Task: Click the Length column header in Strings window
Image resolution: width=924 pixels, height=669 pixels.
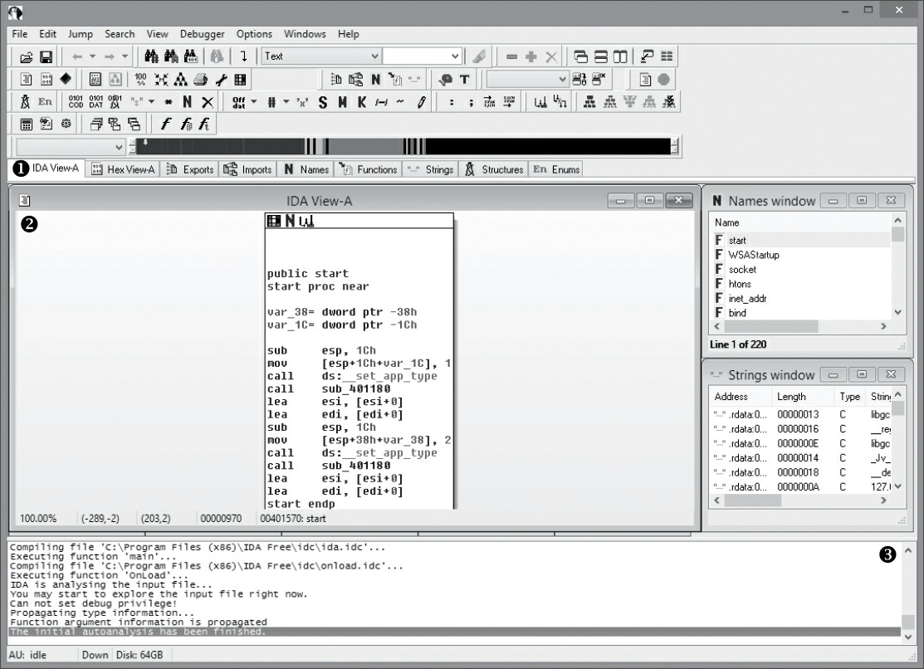Action: [x=802, y=397]
